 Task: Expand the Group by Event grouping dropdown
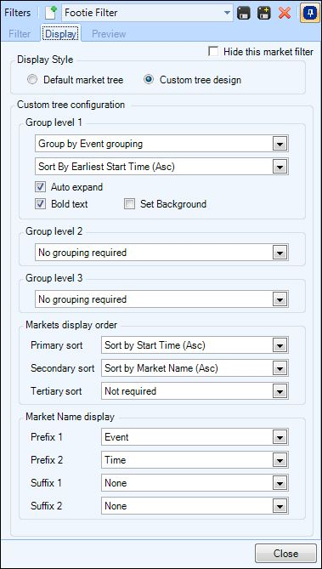[x=161, y=144]
